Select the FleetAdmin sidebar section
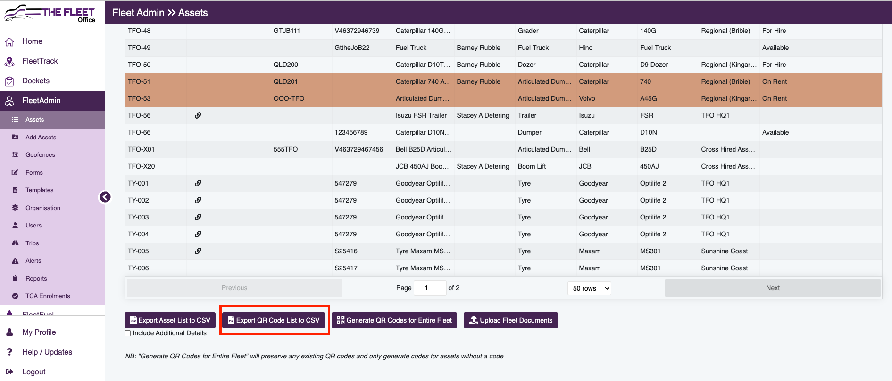This screenshot has width=892, height=381. pos(52,101)
